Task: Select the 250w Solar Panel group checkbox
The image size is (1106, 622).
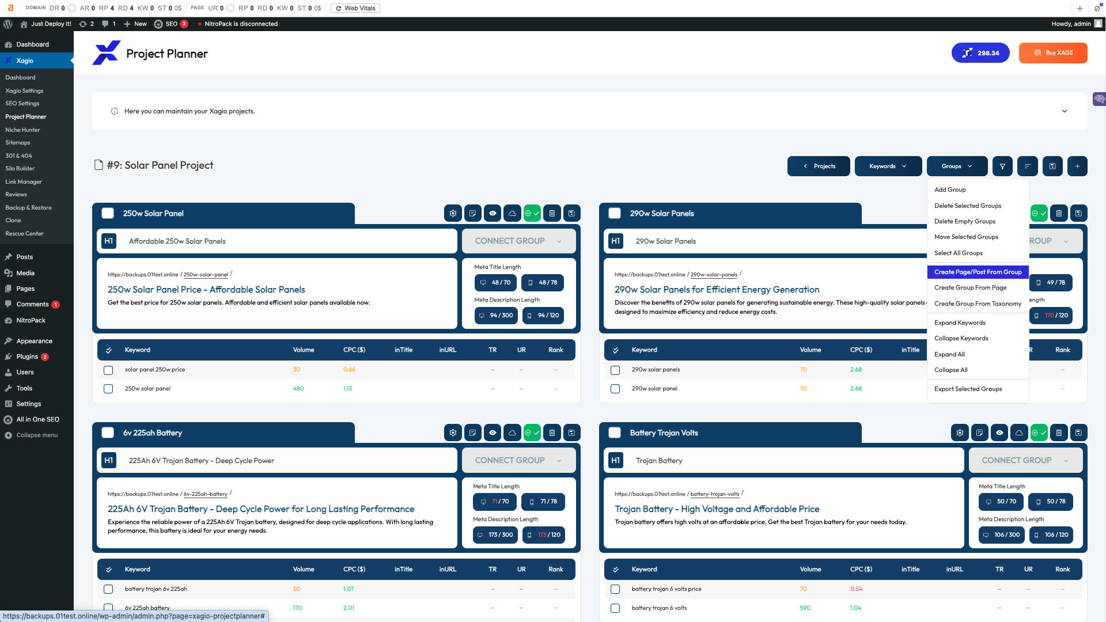Action: (x=108, y=214)
